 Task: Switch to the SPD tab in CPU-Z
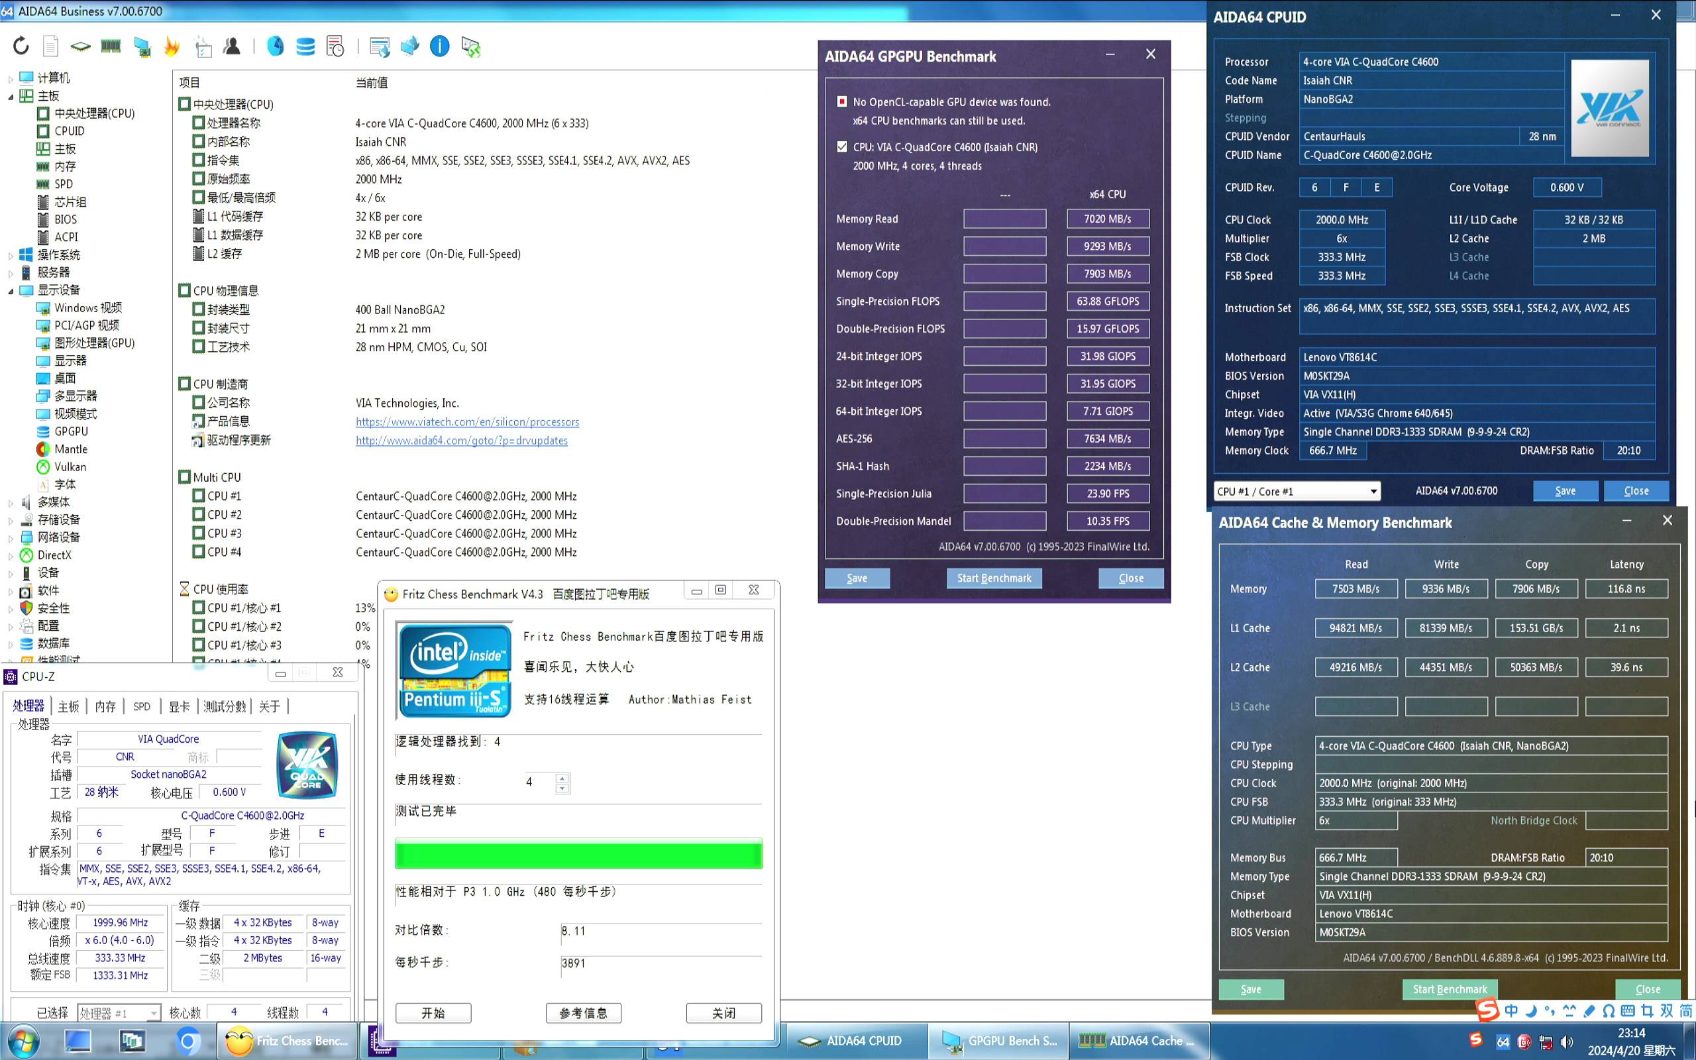[142, 706]
